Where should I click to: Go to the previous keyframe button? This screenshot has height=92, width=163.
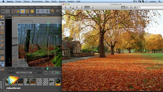point(51,73)
